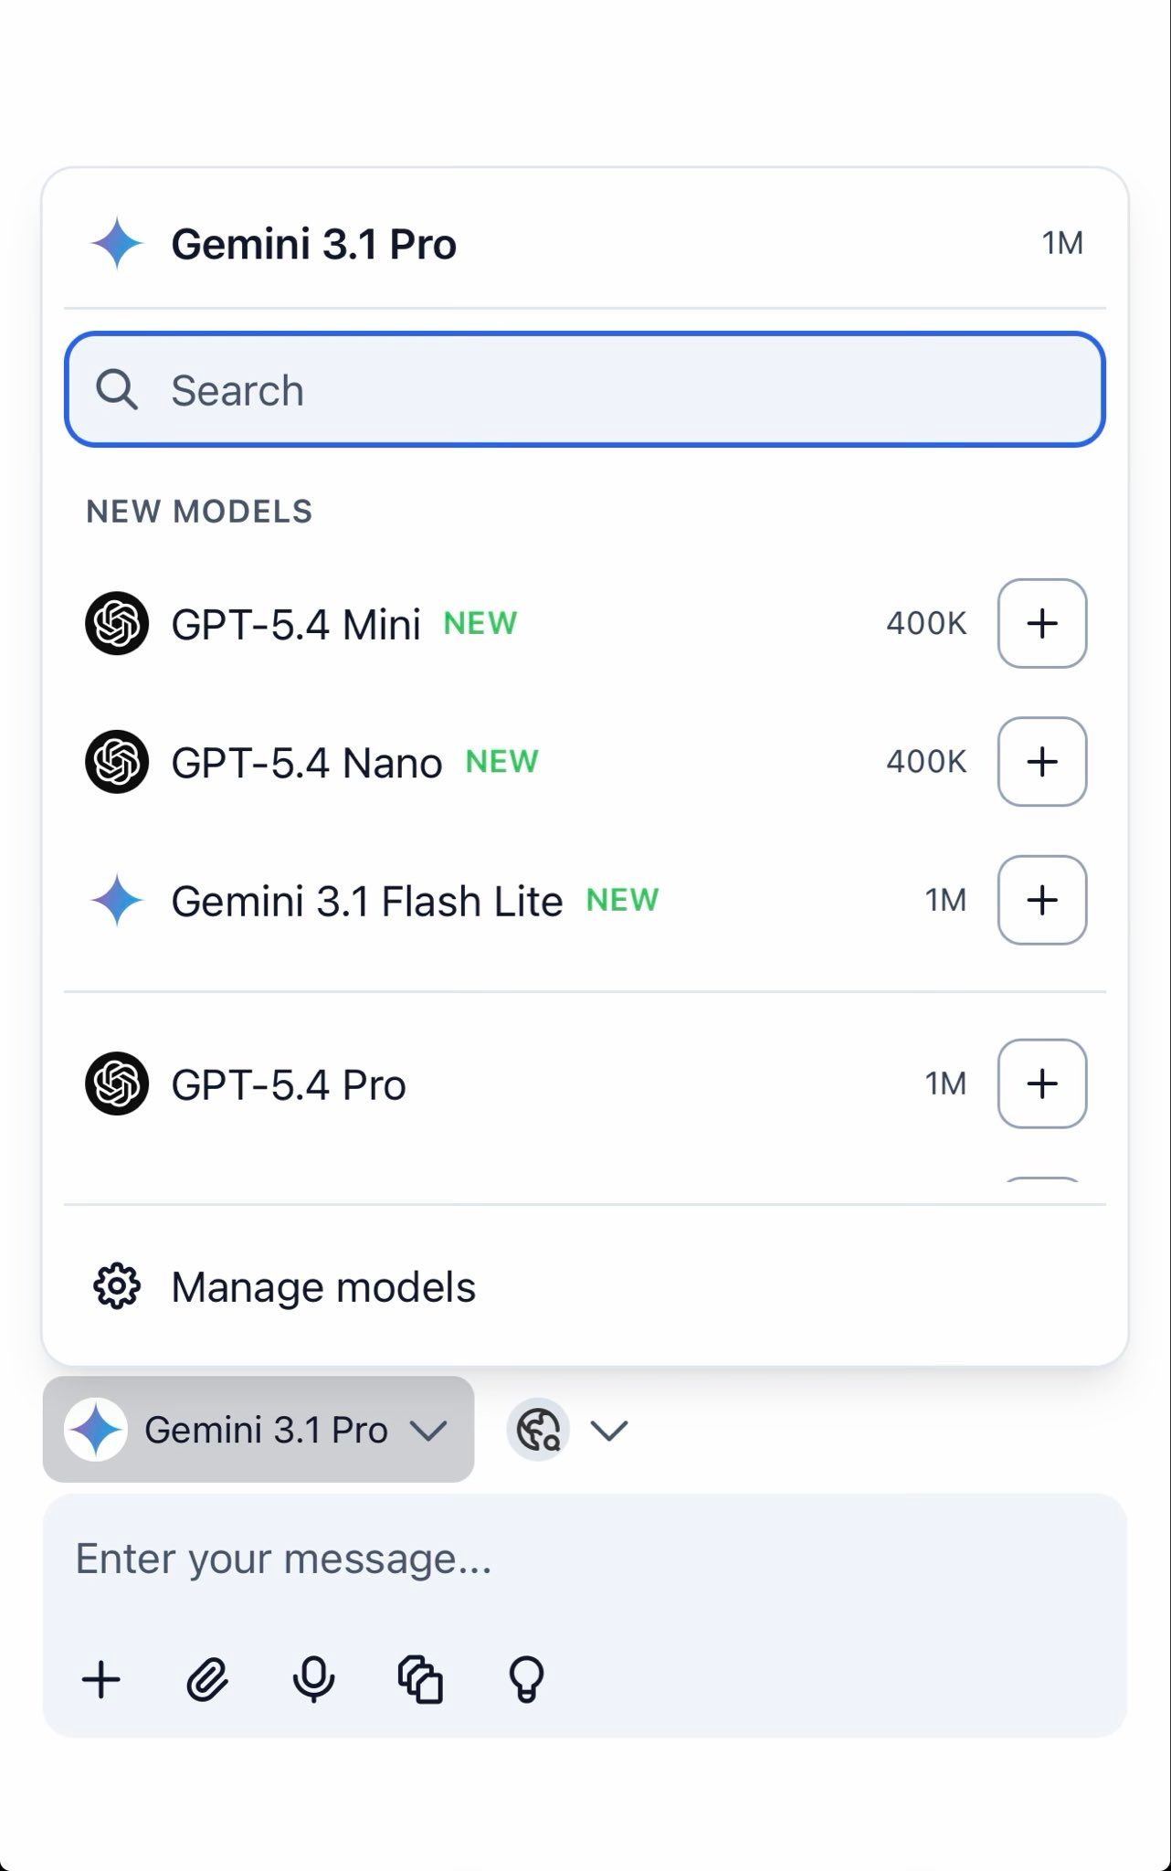Start voice input with microphone icon
The width and height of the screenshot is (1171, 1871).
(x=313, y=1679)
